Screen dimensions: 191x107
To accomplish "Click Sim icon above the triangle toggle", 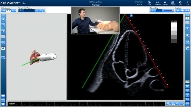I will [x=3, y=43].
